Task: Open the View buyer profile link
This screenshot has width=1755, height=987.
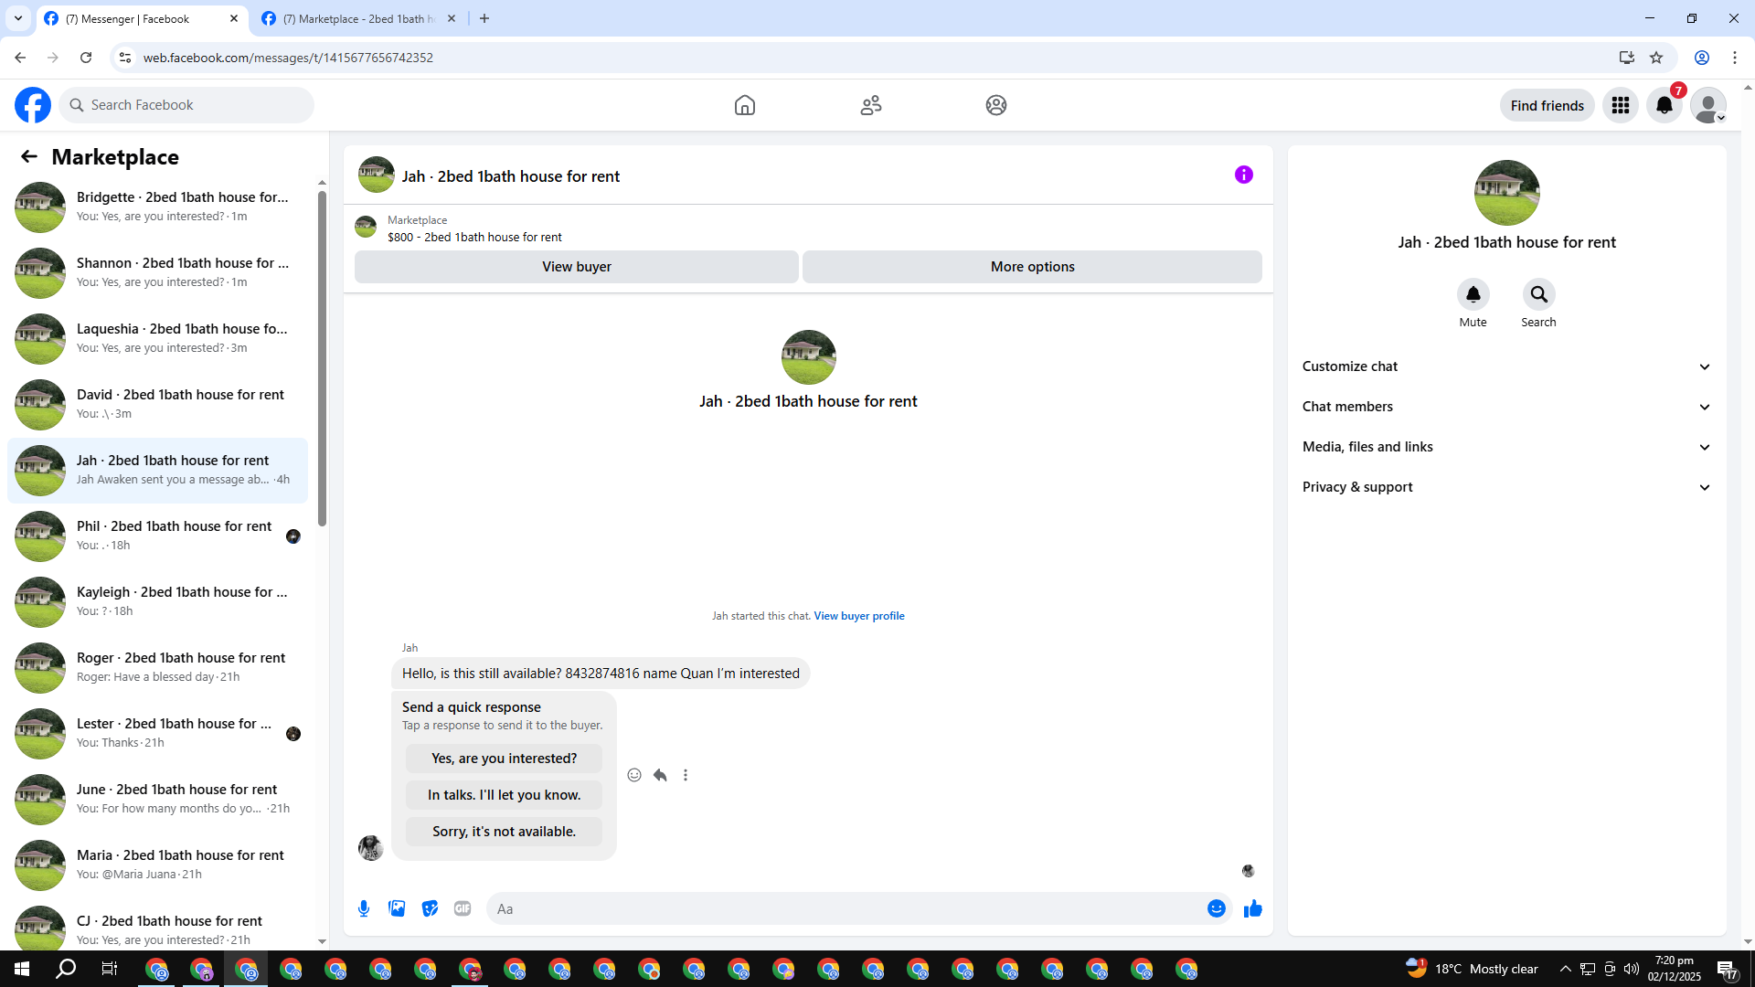Action: click(858, 616)
